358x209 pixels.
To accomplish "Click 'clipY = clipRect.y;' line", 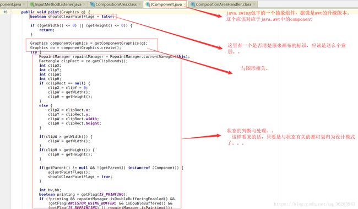I will (69, 114).
